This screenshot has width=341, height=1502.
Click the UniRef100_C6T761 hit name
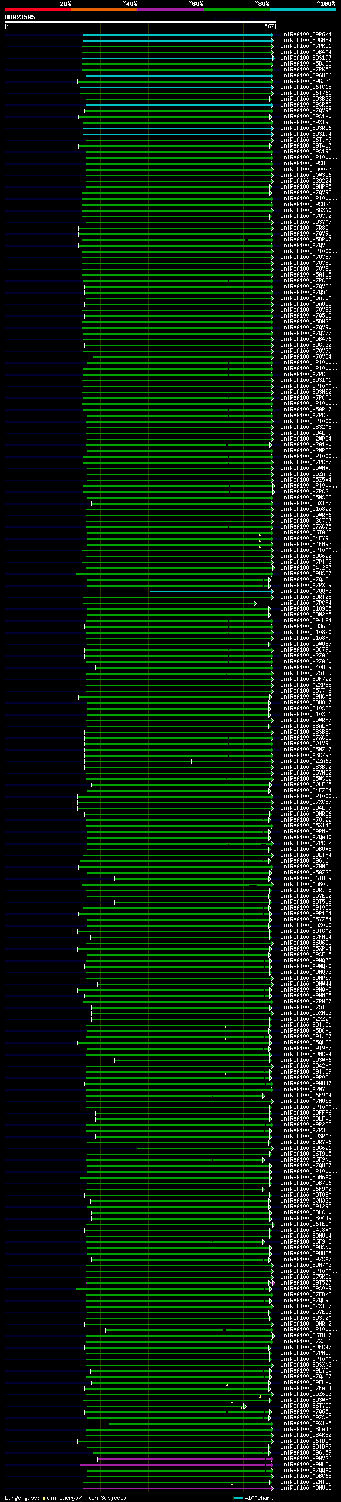tap(306, 93)
